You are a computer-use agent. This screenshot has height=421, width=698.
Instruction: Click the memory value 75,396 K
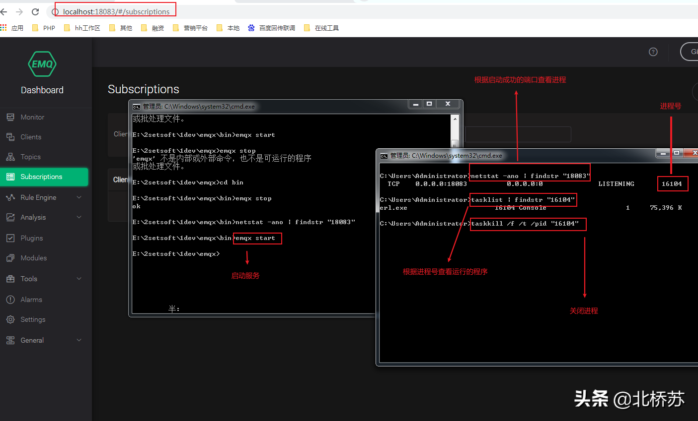tap(666, 208)
